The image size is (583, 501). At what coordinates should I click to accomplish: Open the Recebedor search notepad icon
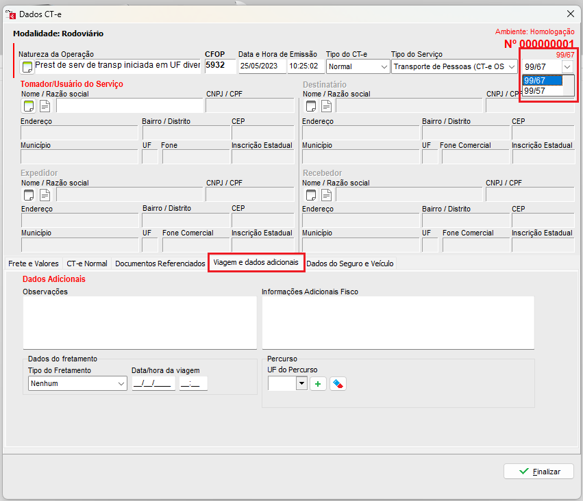311,194
